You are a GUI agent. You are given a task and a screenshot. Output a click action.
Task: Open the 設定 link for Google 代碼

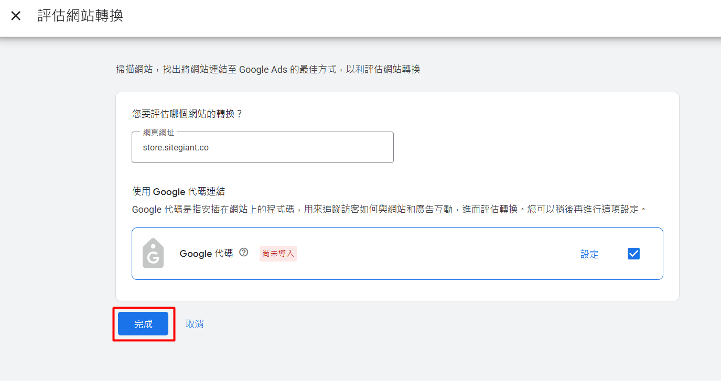click(589, 254)
